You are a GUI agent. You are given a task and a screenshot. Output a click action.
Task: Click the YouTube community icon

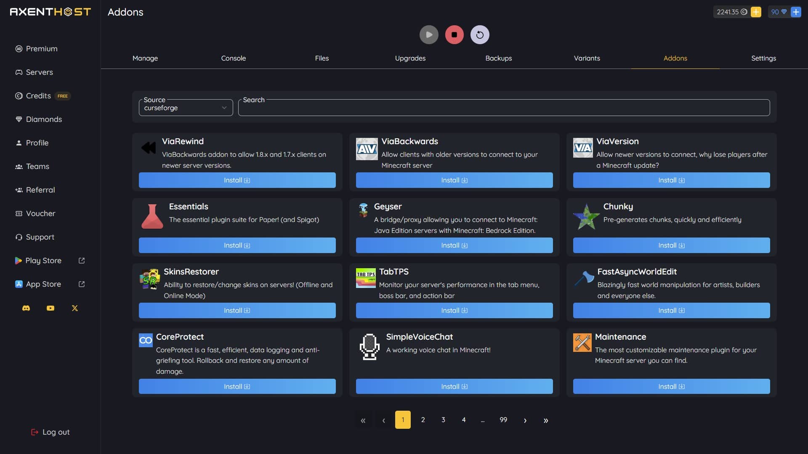pyautogui.click(x=50, y=308)
